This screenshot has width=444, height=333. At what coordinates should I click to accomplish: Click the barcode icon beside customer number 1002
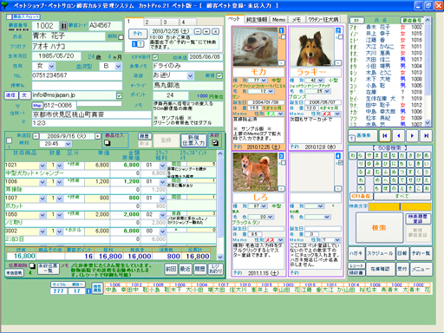tap(63, 26)
